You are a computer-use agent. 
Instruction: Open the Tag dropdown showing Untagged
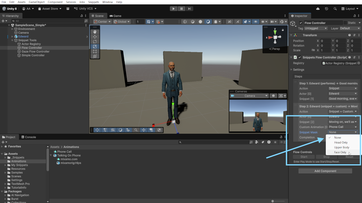[316, 28]
